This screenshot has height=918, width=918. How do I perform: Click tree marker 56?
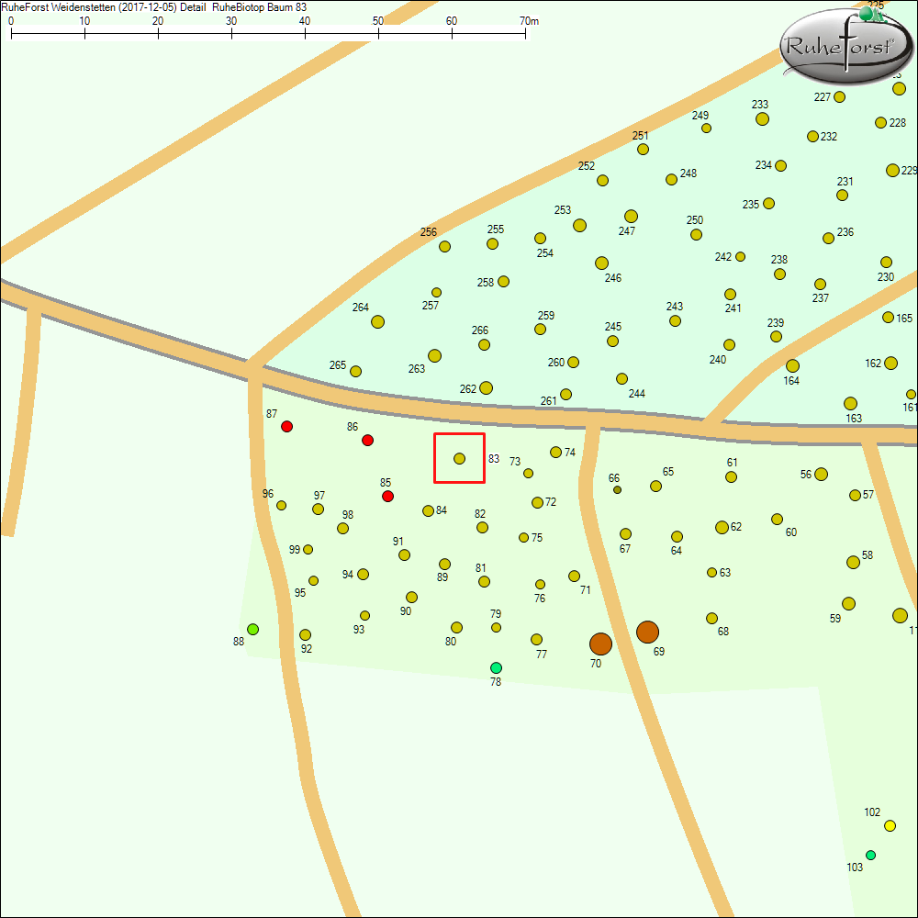pos(821,475)
